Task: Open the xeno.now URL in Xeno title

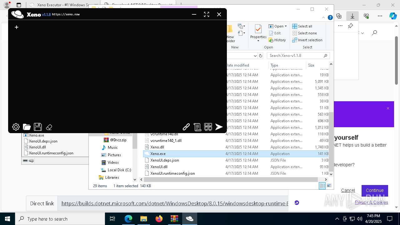Action: click(x=66, y=14)
